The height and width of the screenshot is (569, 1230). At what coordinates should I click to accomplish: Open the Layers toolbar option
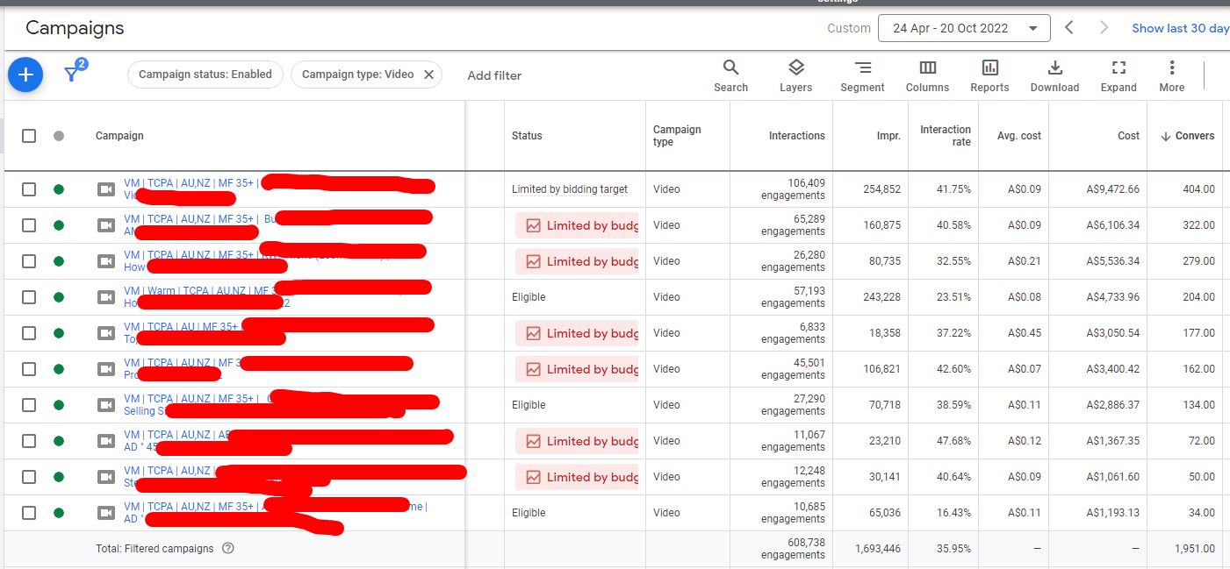(x=795, y=75)
